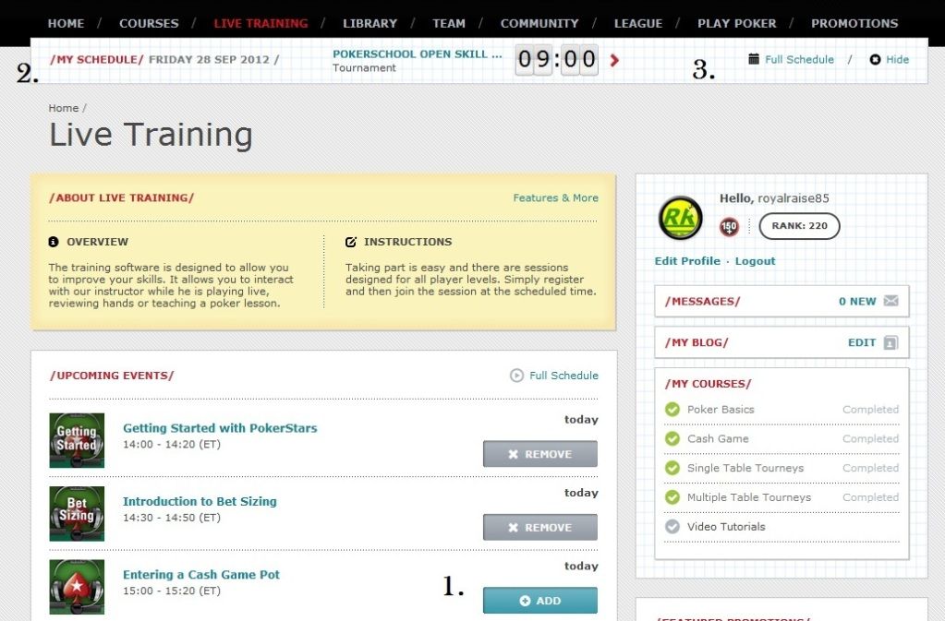Click the Single Table Tourneys check icon
Viewport: 945px width, 621px height.
coord(672,468)
